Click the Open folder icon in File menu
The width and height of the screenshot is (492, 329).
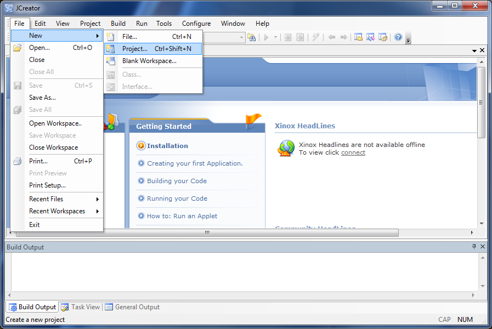click(18, 48)
